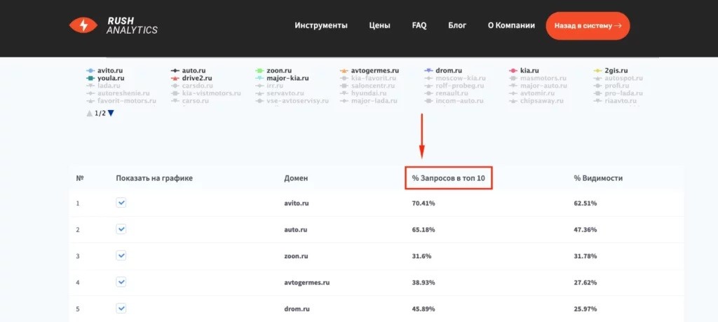Uncheck drom.ru show on chart checkbox

(121, 308)
